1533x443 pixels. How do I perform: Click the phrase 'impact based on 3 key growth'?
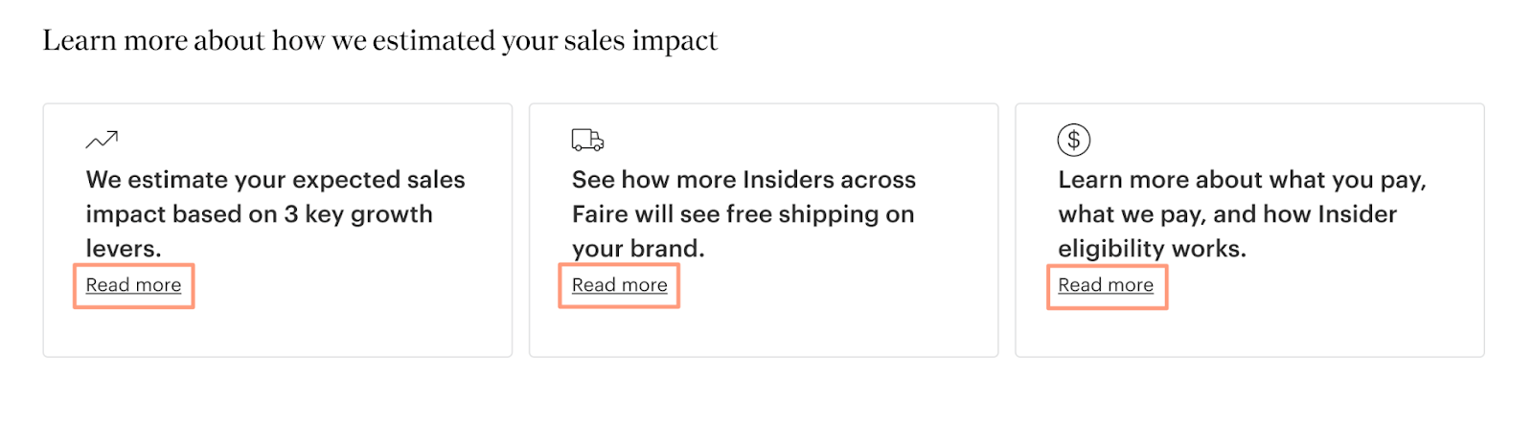pos(259,214)
